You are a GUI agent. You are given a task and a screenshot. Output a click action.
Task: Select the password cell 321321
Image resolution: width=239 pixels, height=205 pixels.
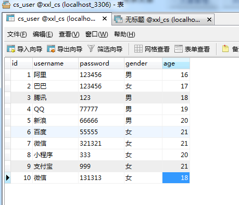click(x=101, y=144)
